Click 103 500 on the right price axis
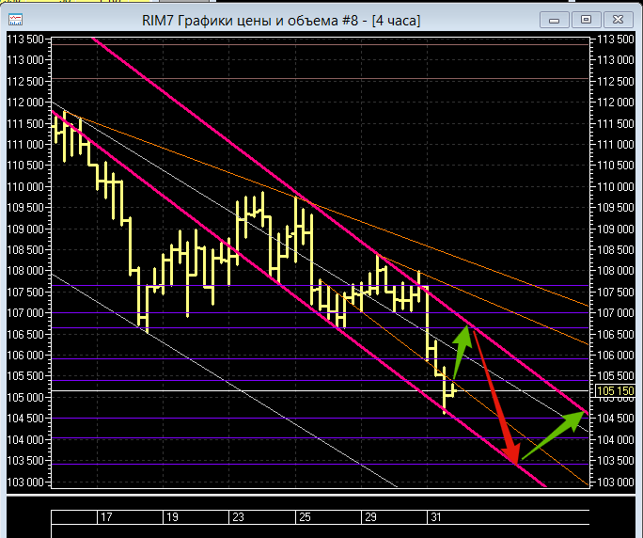Viewport: 643px width, 538px height. [x=616, y=461]
